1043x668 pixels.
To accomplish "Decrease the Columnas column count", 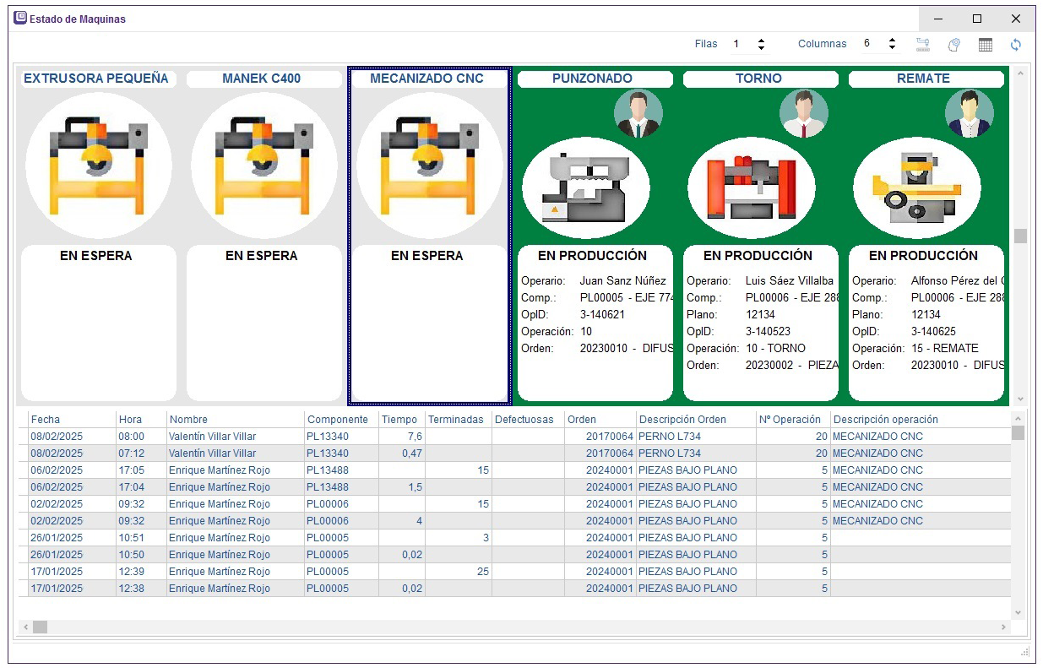I will [x=892, y=48].
